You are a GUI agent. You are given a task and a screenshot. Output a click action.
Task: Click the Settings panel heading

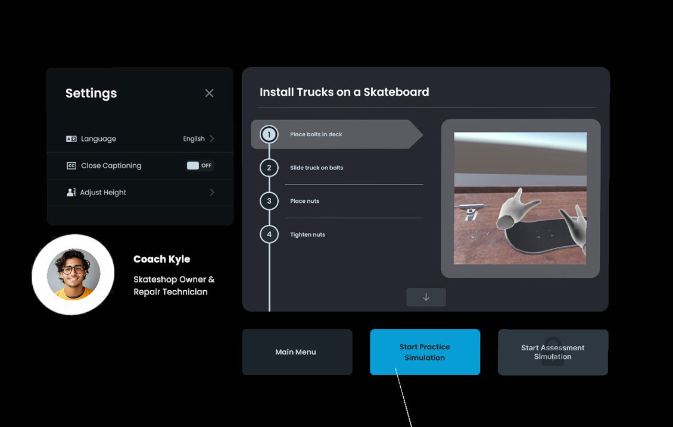91,93
